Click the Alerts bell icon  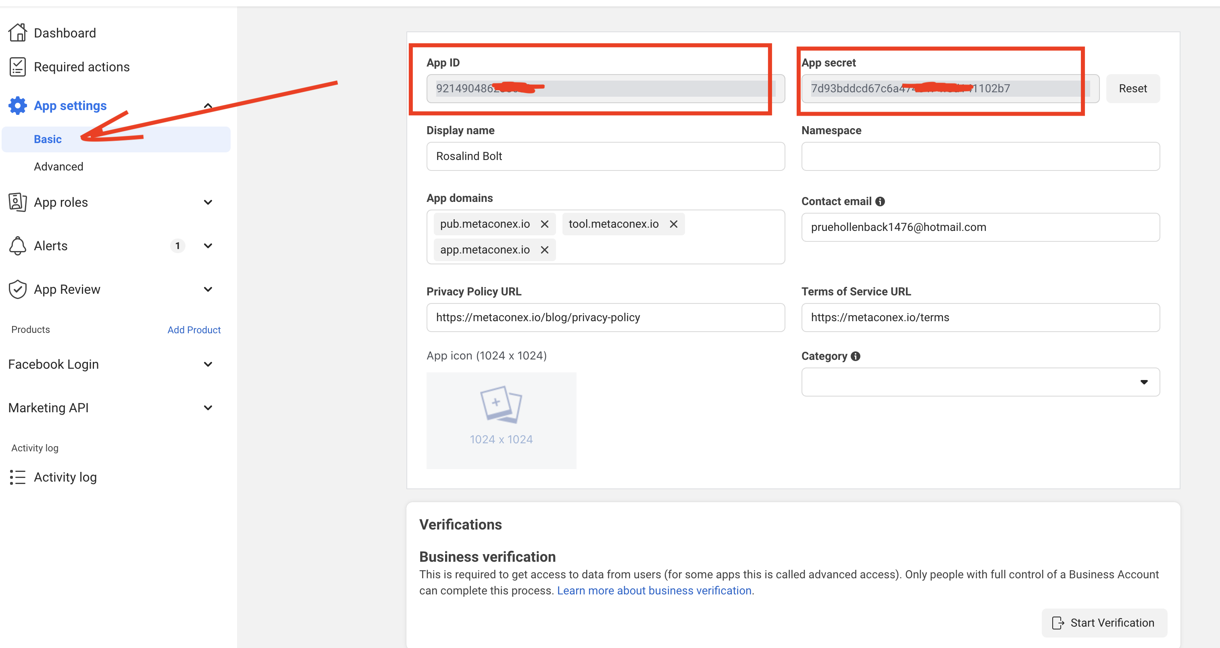(x=17, y=246)
